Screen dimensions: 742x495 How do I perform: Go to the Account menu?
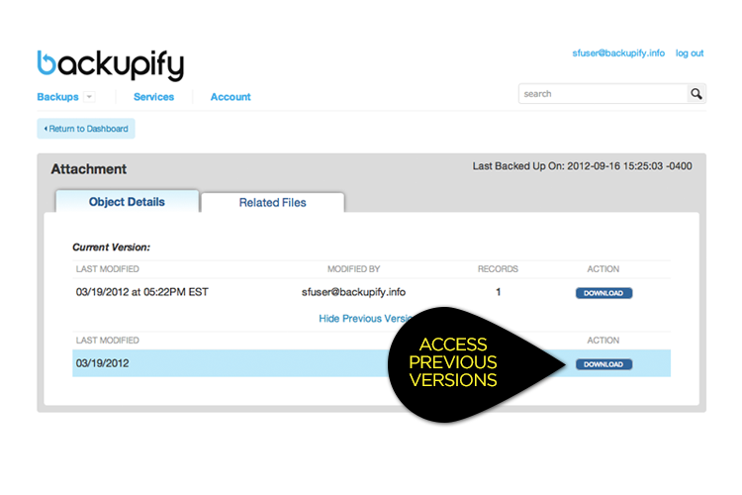231,97
